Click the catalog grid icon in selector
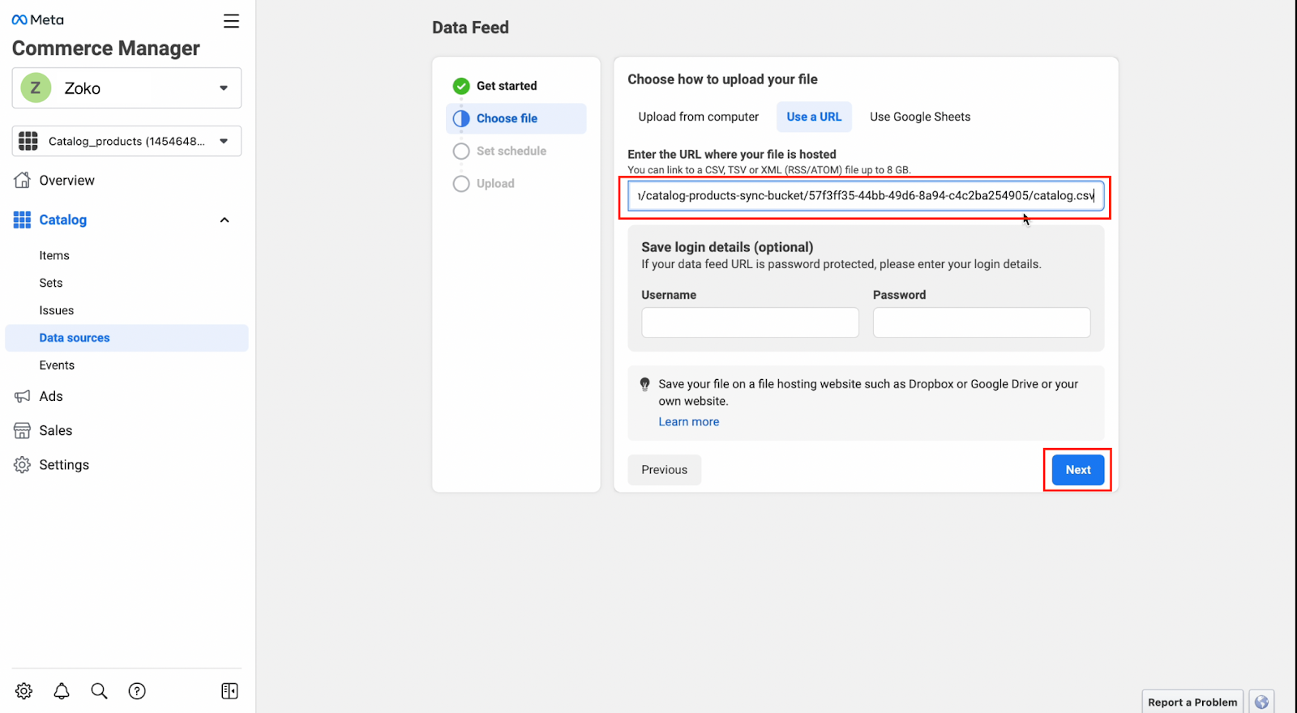 click(x=28, y=141)
